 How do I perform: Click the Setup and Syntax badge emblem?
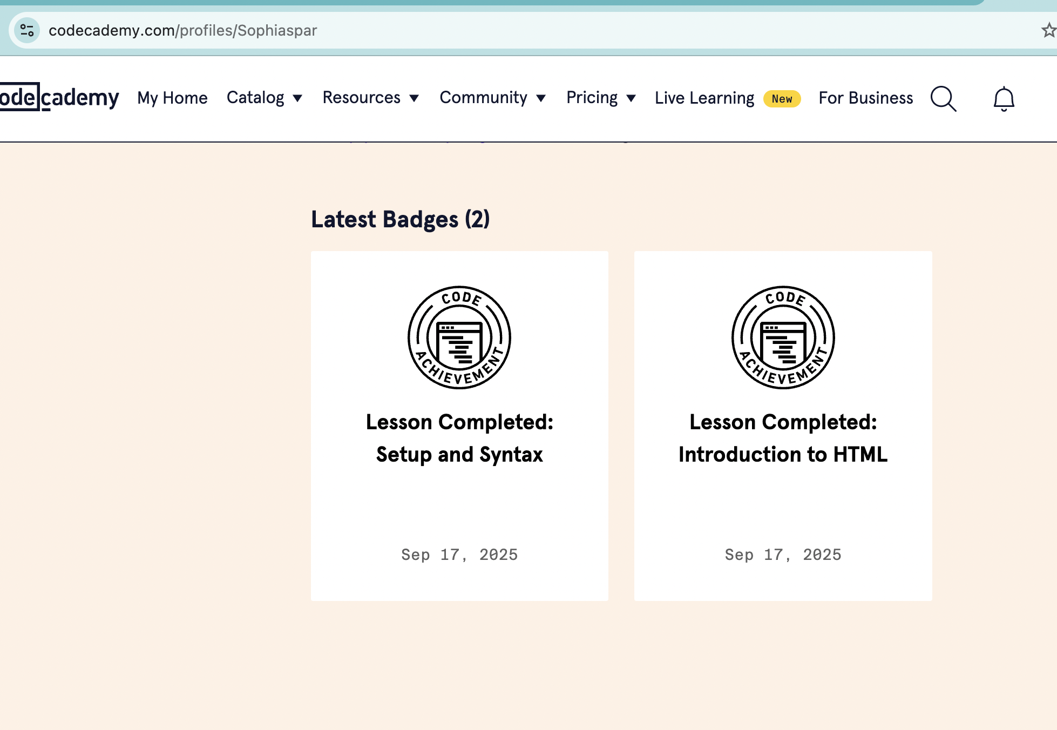tap(459, 337)
